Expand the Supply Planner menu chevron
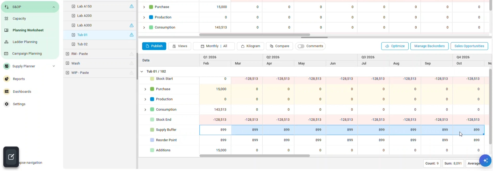 [x=54, y=66]
